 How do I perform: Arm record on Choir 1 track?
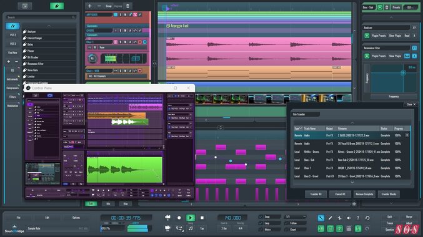tap(140, 42)
